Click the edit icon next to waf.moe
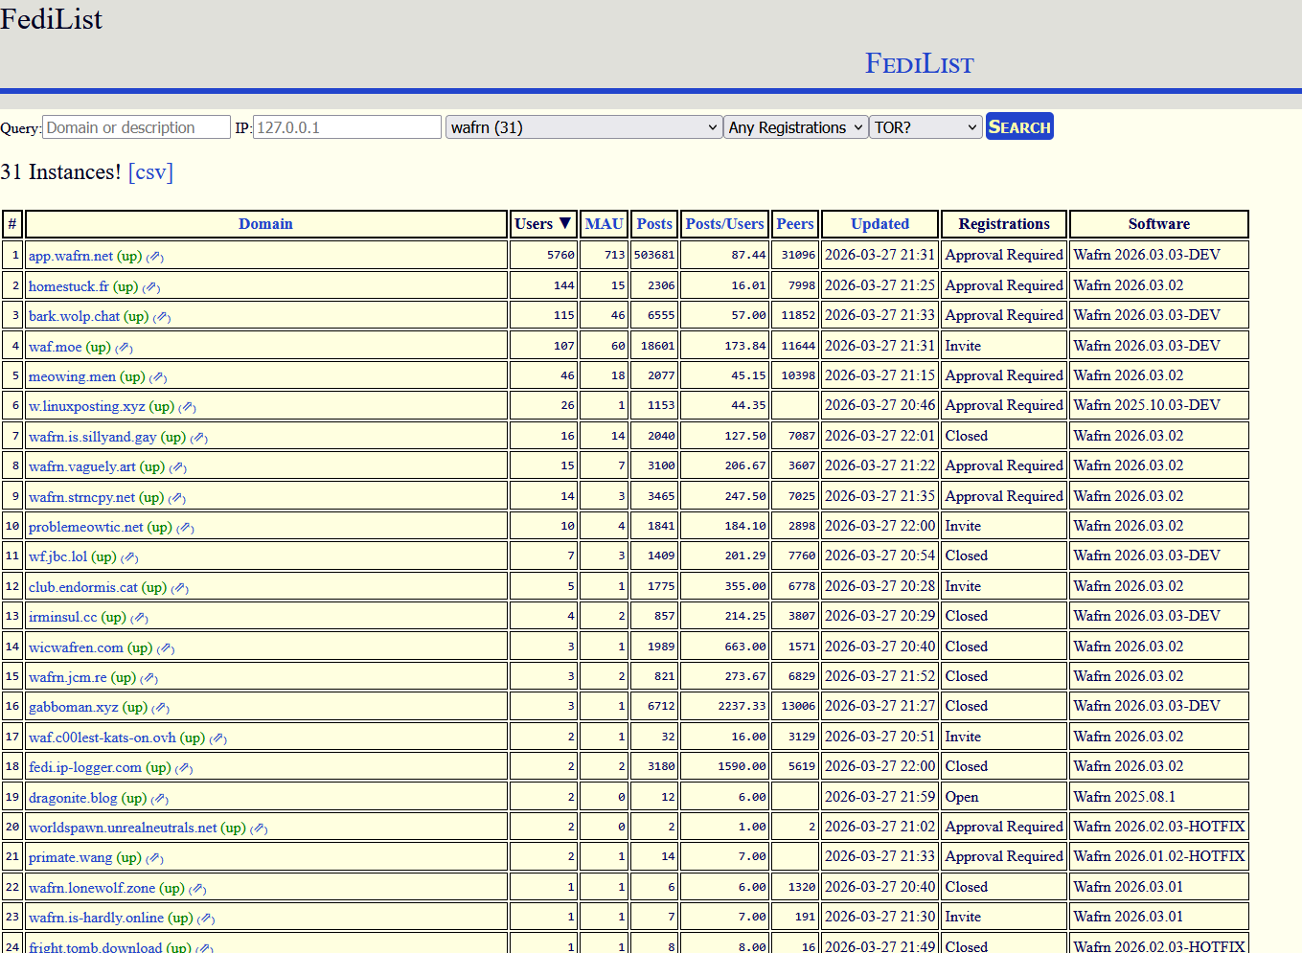The height and width of the screenshot is (953, 1302). pos(125,348)
